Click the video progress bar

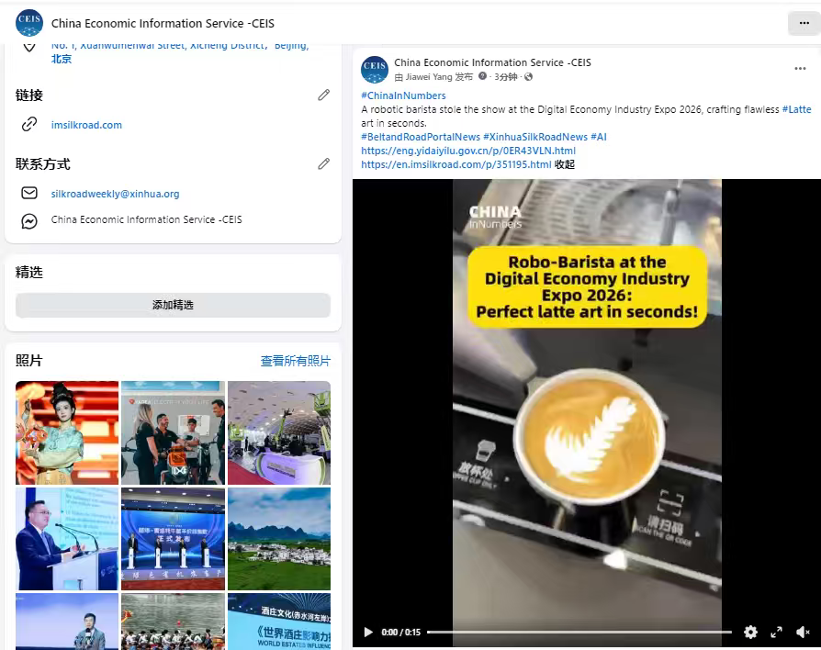579,633
